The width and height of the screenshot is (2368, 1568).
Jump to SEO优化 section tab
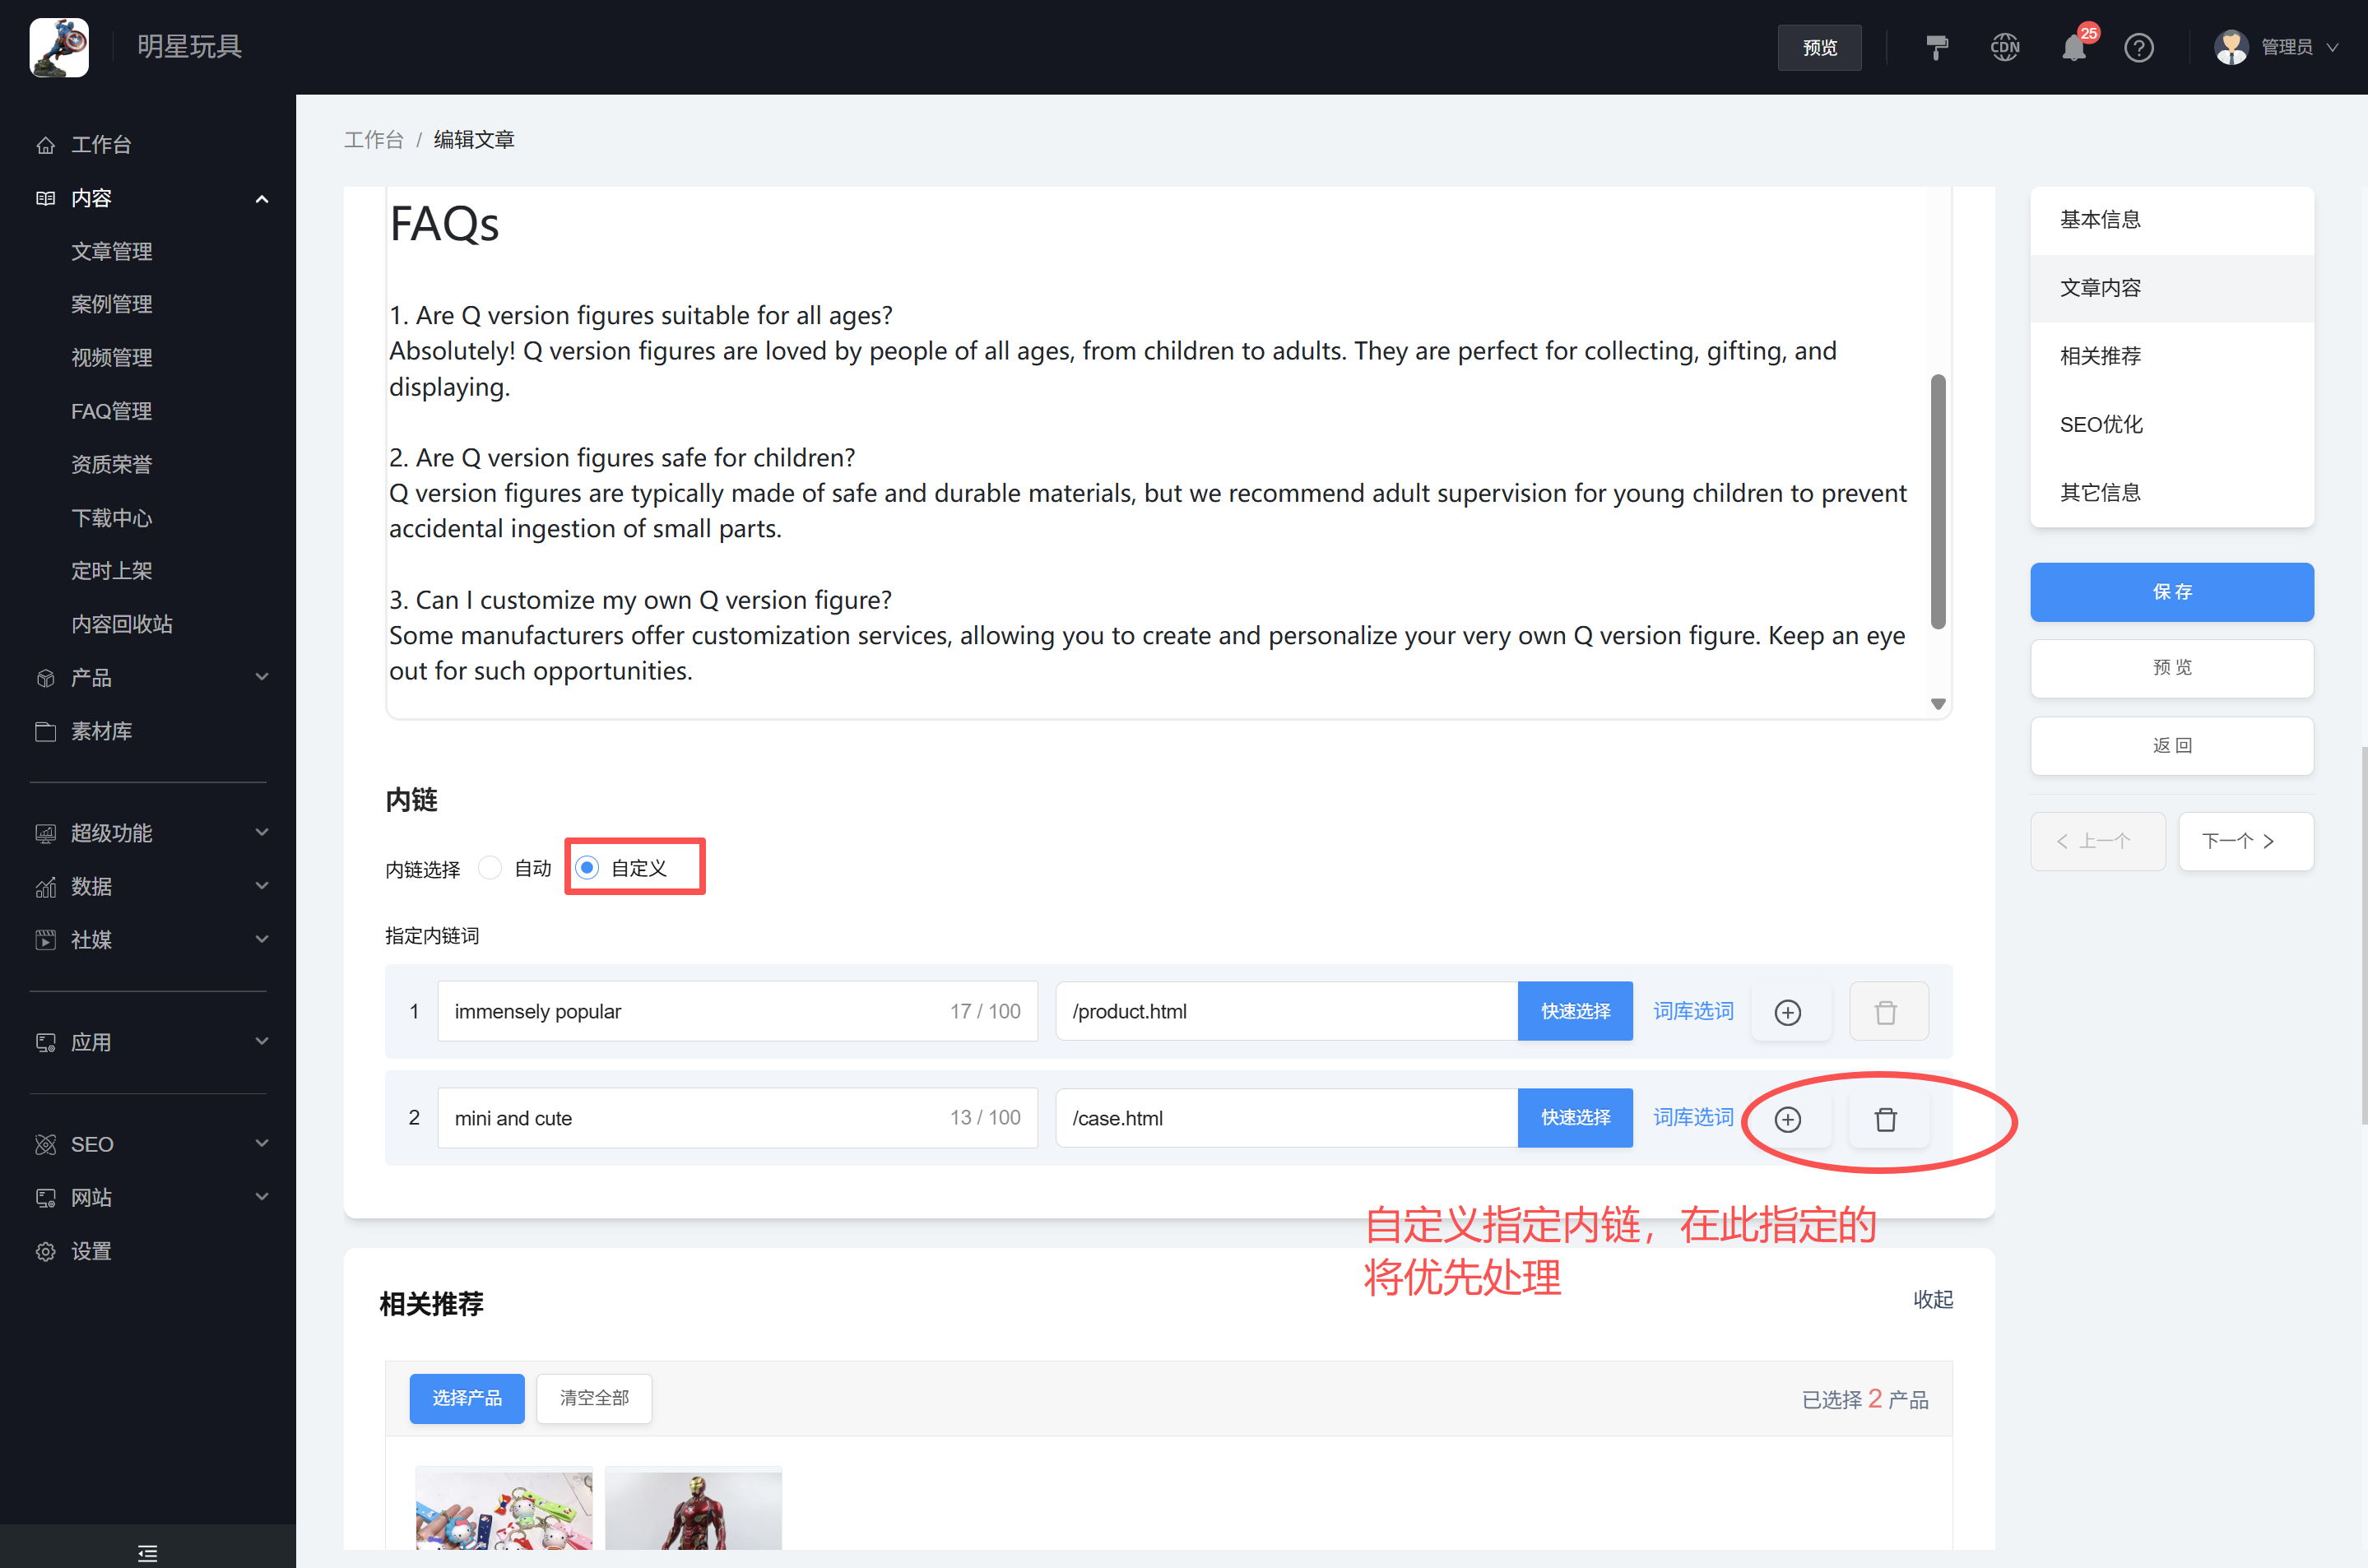[x=2101, y=425]
